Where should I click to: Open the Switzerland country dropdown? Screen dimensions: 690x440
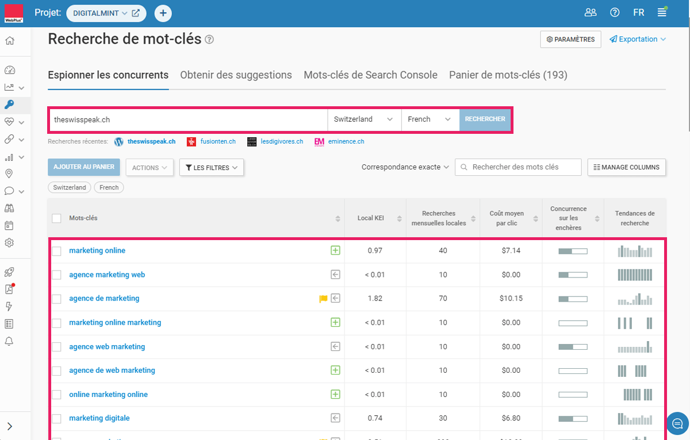[364, 119]
